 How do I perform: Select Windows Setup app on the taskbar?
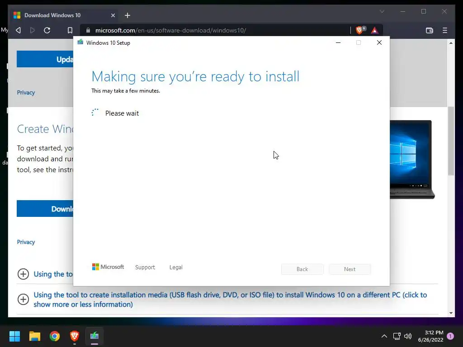tap(94, 336)
